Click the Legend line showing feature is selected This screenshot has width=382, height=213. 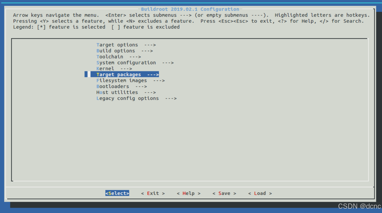(96, 27)
